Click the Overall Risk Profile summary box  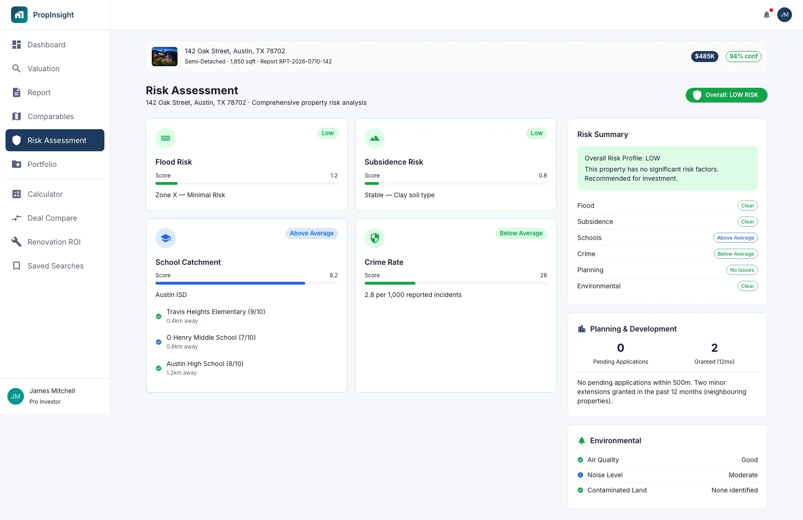tap(667, 168)
